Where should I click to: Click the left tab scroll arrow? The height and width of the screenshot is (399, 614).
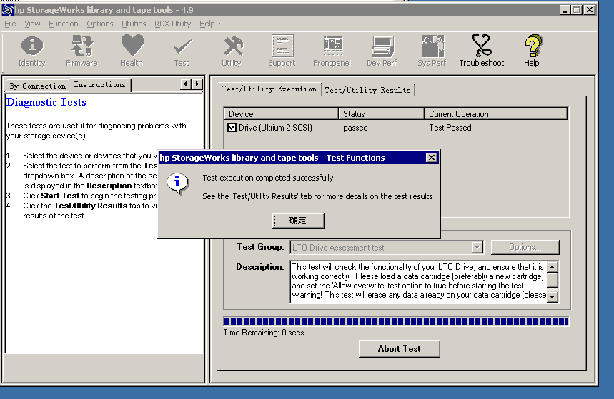186,84
